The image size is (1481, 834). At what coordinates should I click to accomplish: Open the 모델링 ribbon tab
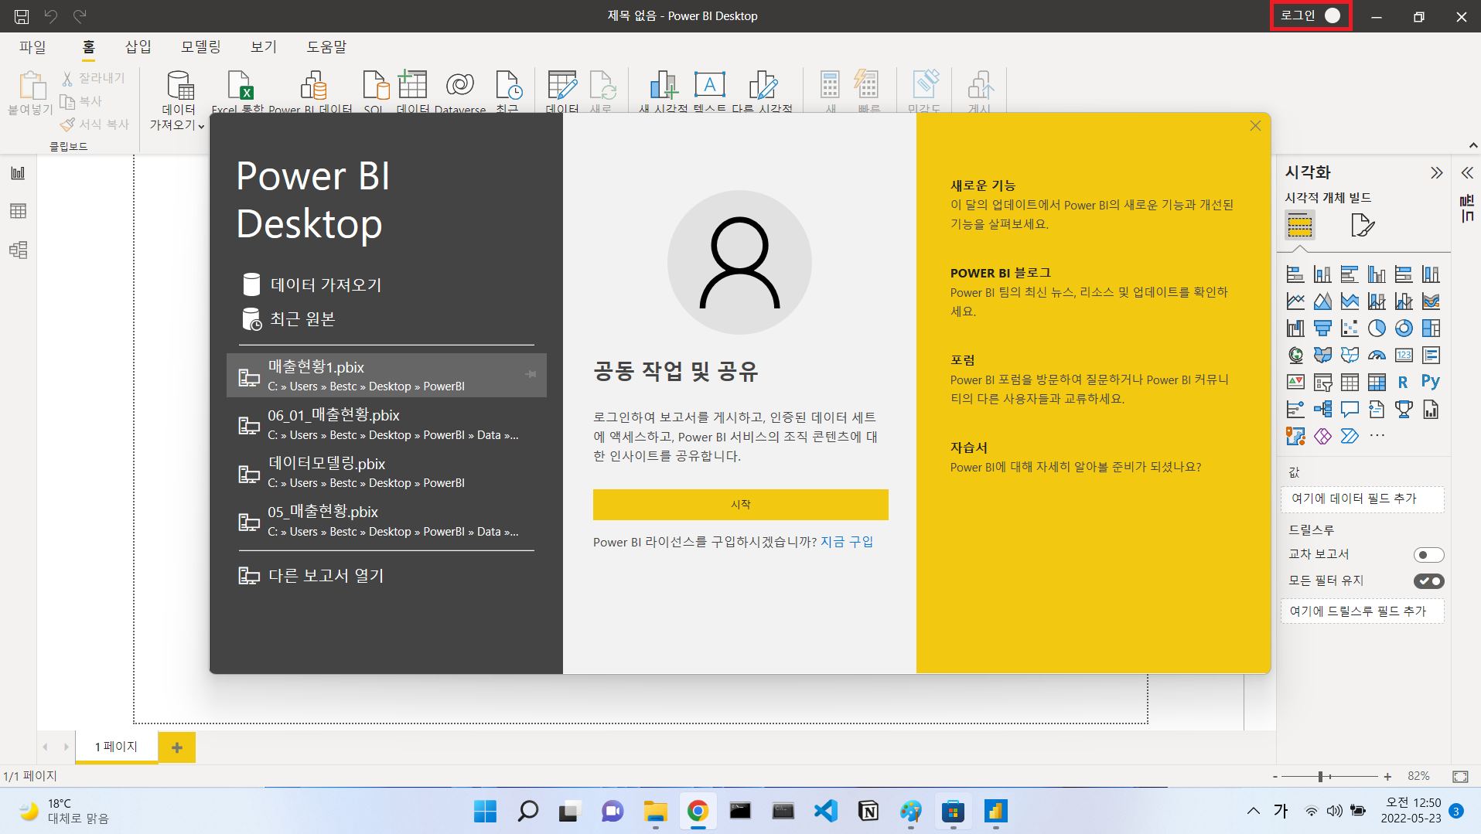click(x=201, y=47)
